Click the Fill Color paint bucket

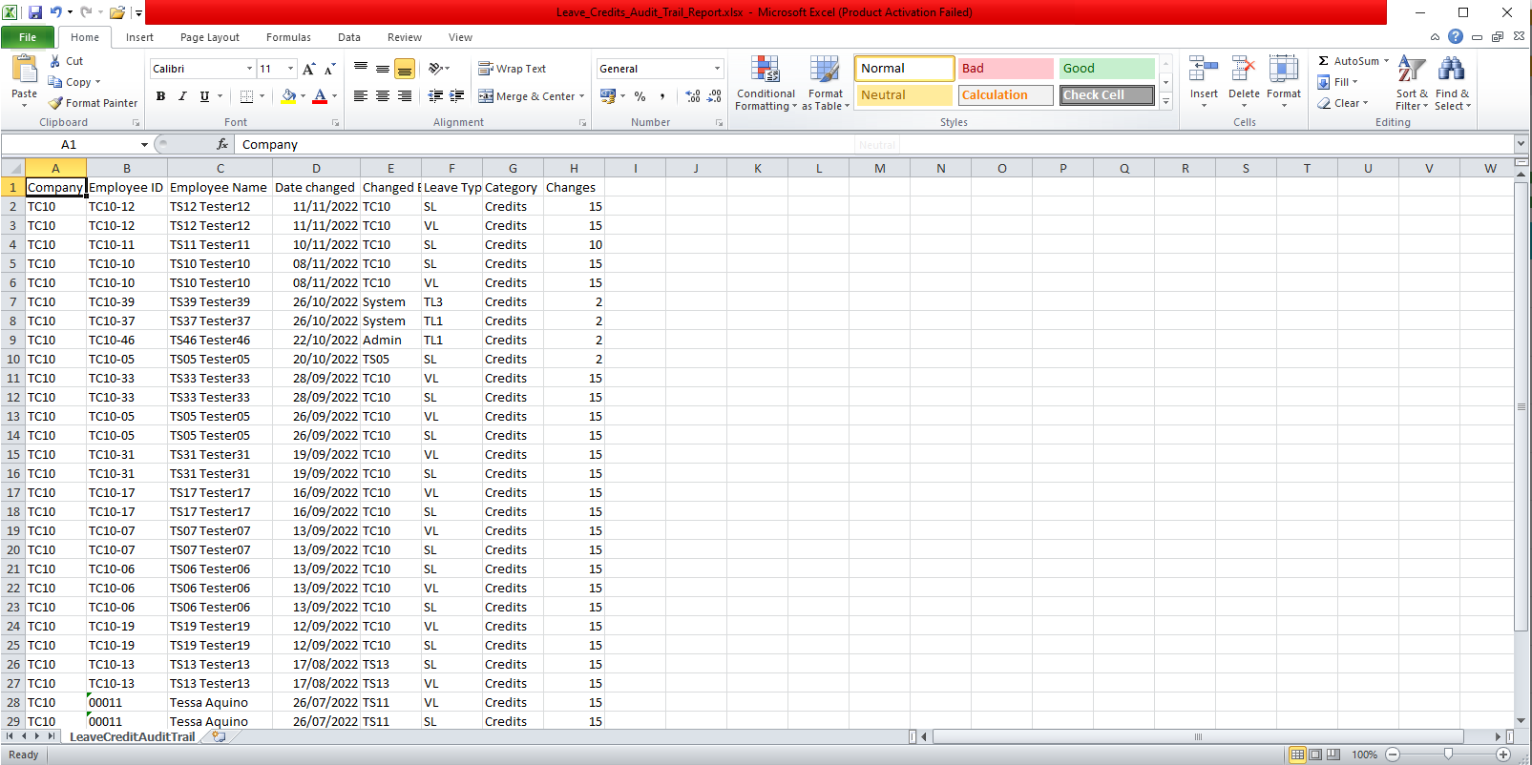[288, 96]
